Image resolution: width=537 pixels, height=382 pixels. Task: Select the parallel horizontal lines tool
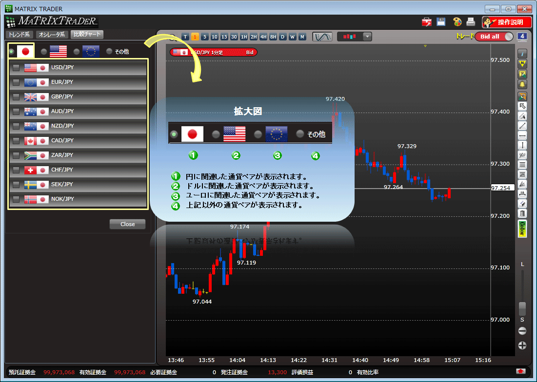coord(522,165)
